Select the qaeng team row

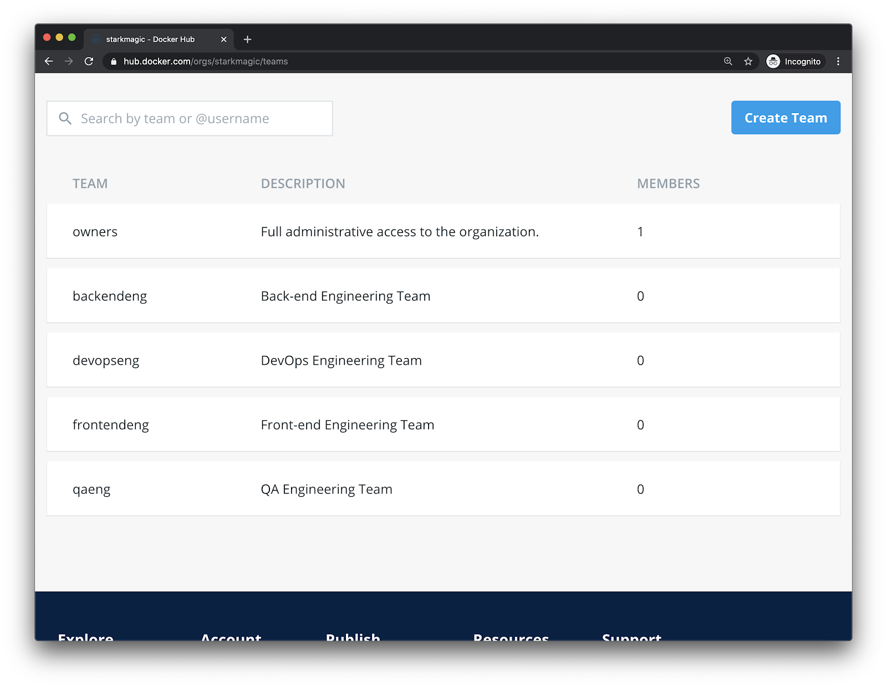(91, 489)
